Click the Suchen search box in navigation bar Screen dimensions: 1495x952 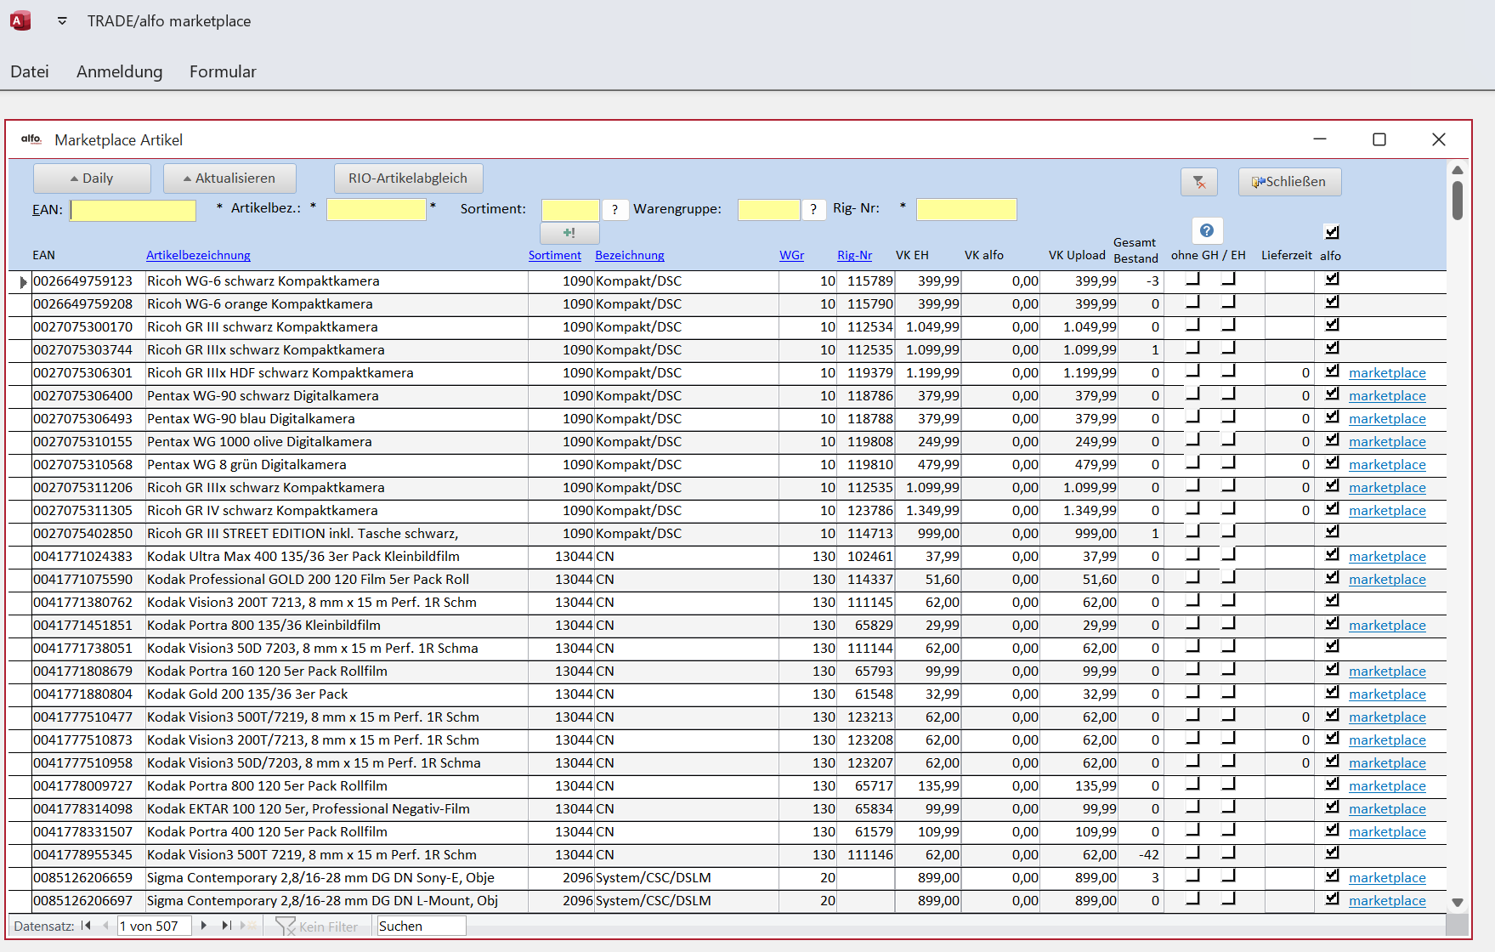coord(421,926)
